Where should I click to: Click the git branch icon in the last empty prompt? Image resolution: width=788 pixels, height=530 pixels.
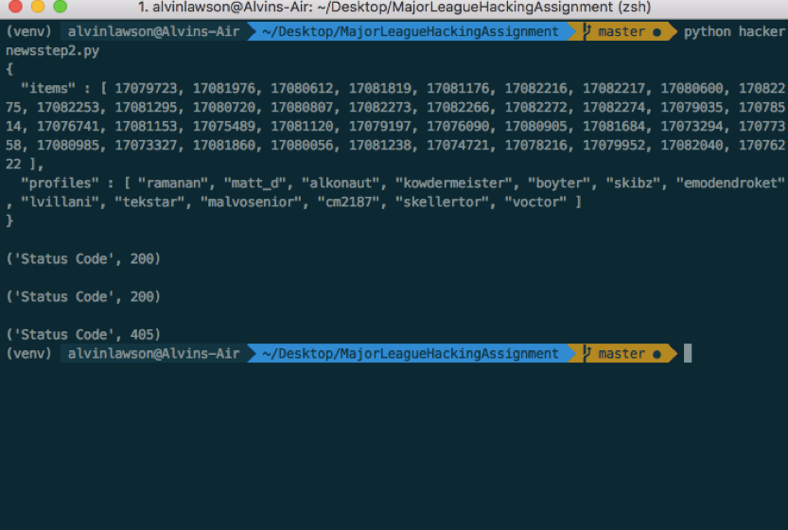(x=587, y=354)
